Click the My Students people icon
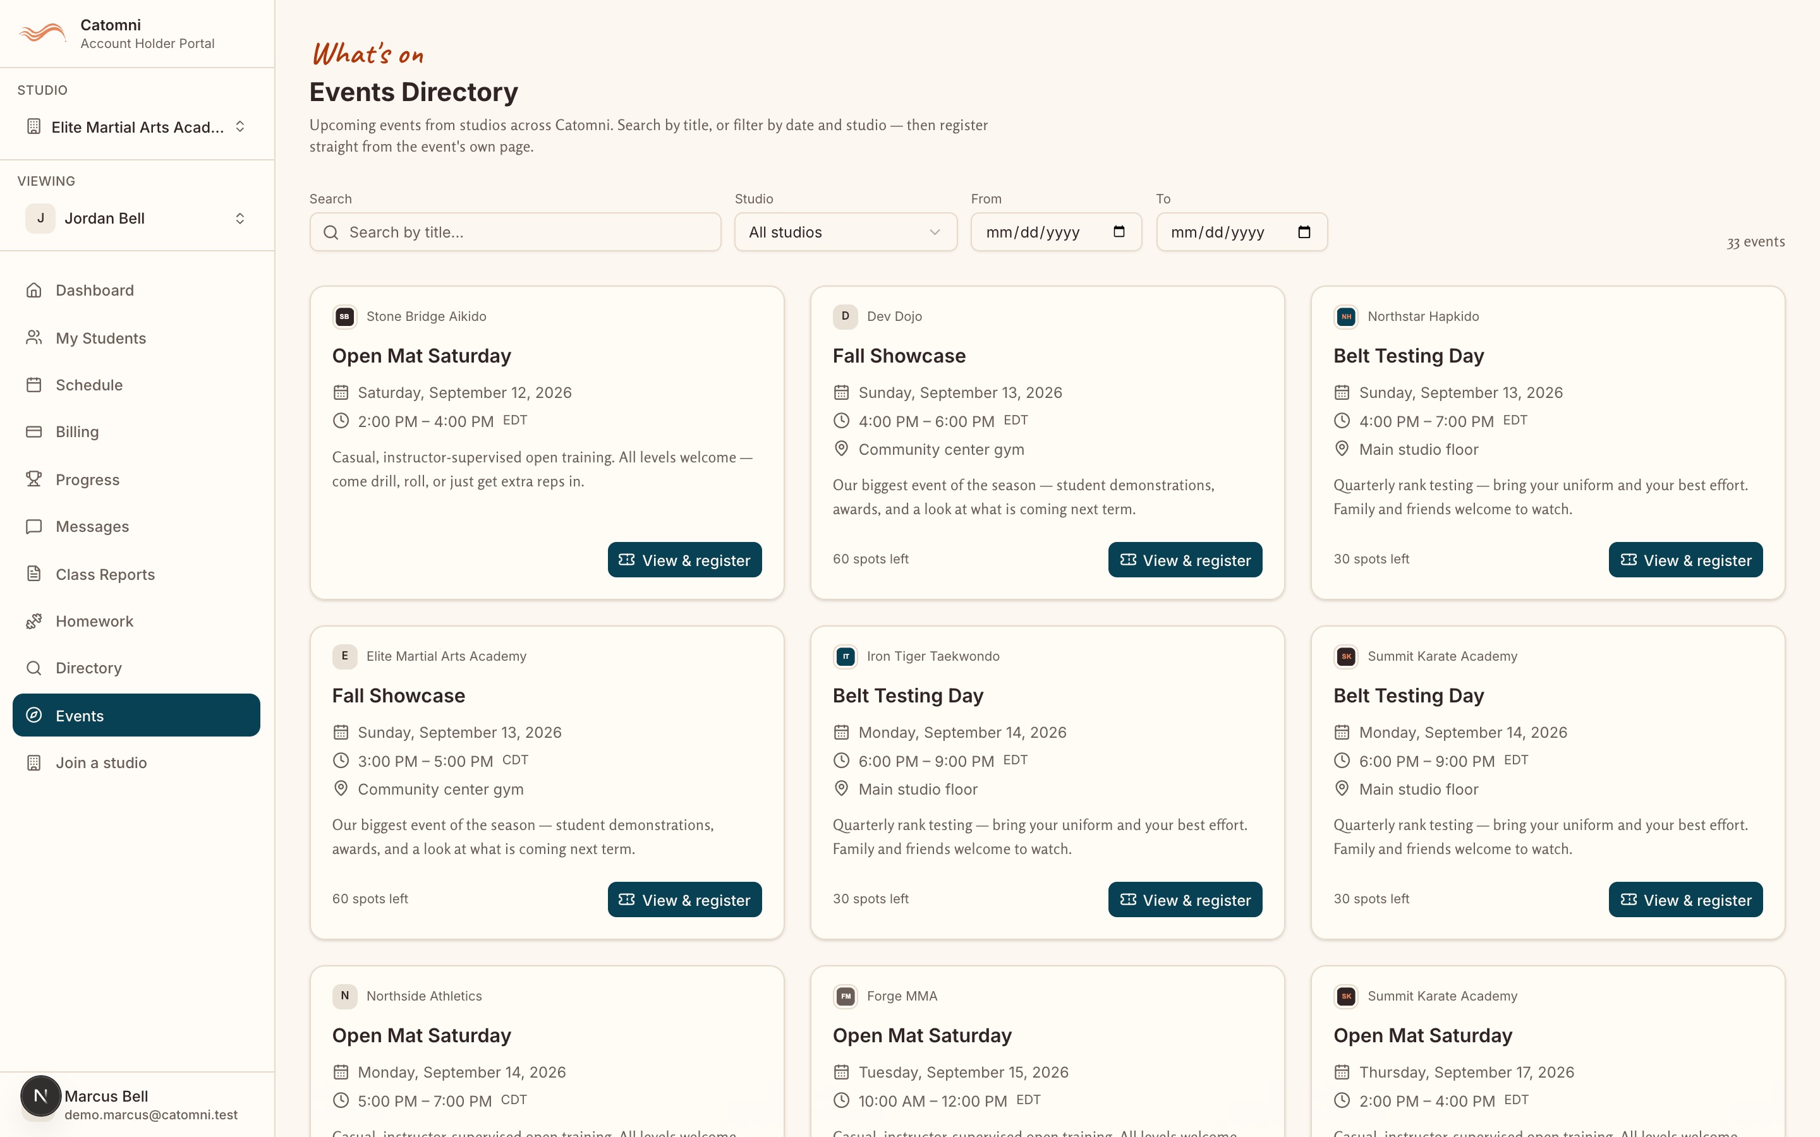The image size is (1820, 1137). point(34,338)
